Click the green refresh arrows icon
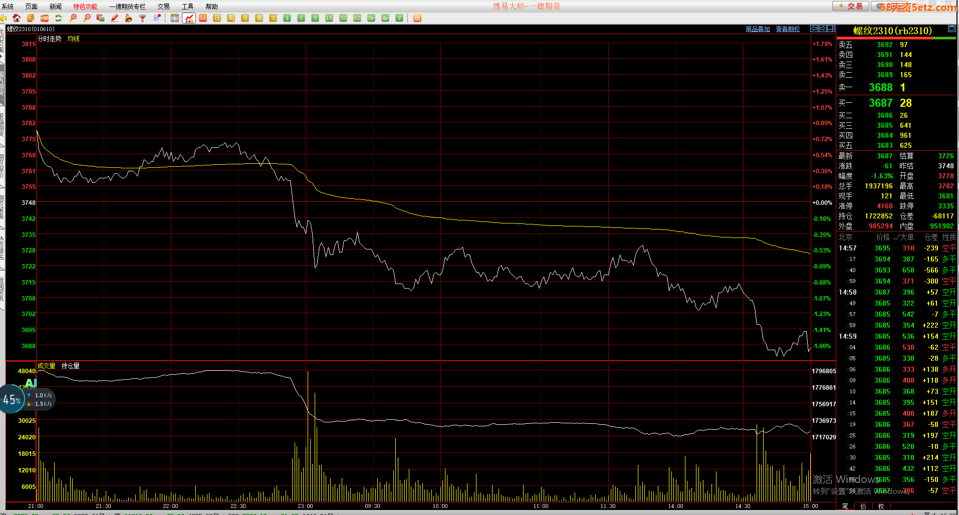The height and width of the screenshot is (515, 959). click(59, 18)
